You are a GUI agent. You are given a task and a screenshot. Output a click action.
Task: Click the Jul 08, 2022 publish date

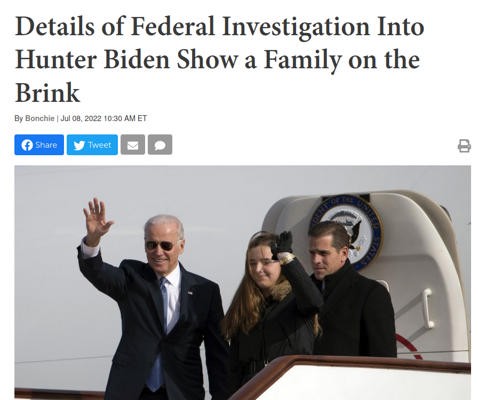(81, 118)
